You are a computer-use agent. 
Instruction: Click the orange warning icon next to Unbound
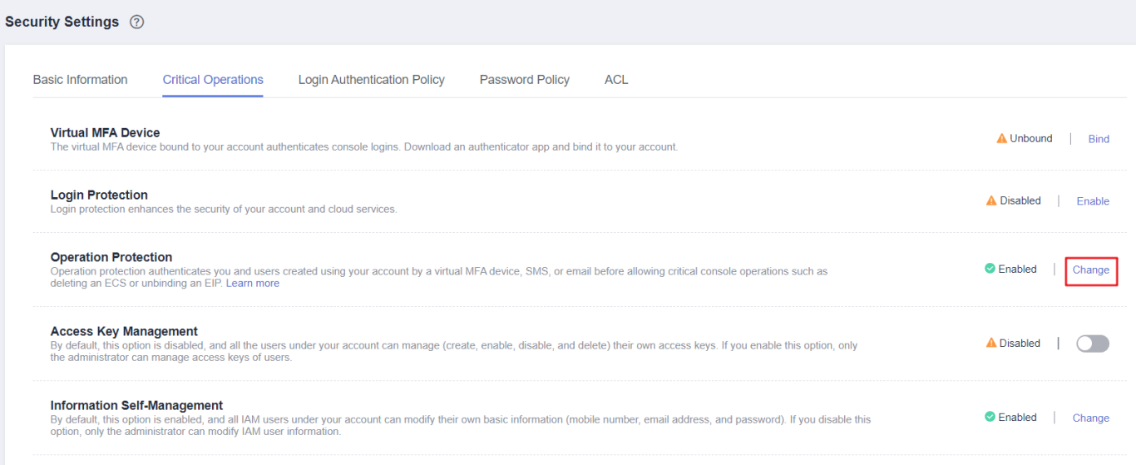click(x=1001, y=139)
